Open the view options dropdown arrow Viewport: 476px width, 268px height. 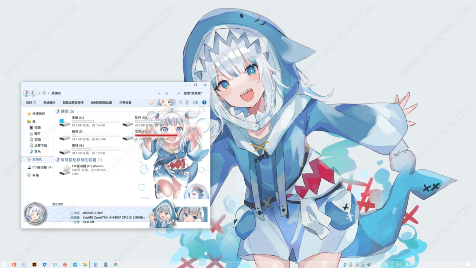(187, 102)
